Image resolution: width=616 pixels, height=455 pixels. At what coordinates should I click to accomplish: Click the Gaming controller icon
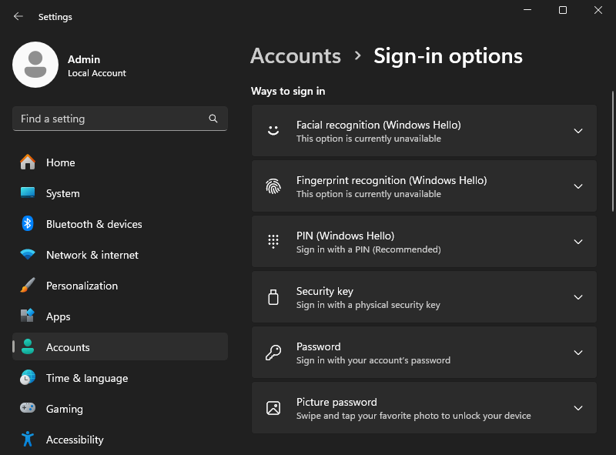[28, 408]
